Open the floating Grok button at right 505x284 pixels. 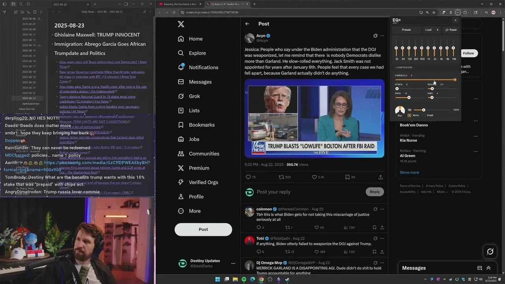point(490,251)
